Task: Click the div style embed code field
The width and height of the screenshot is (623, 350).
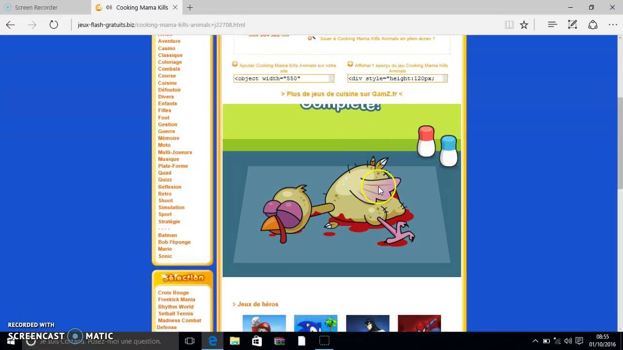Action: (x=397, y=78)
